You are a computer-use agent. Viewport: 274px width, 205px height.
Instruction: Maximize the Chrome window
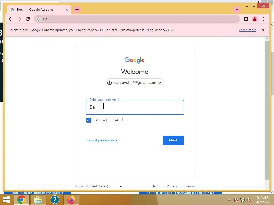pos(254,6)
